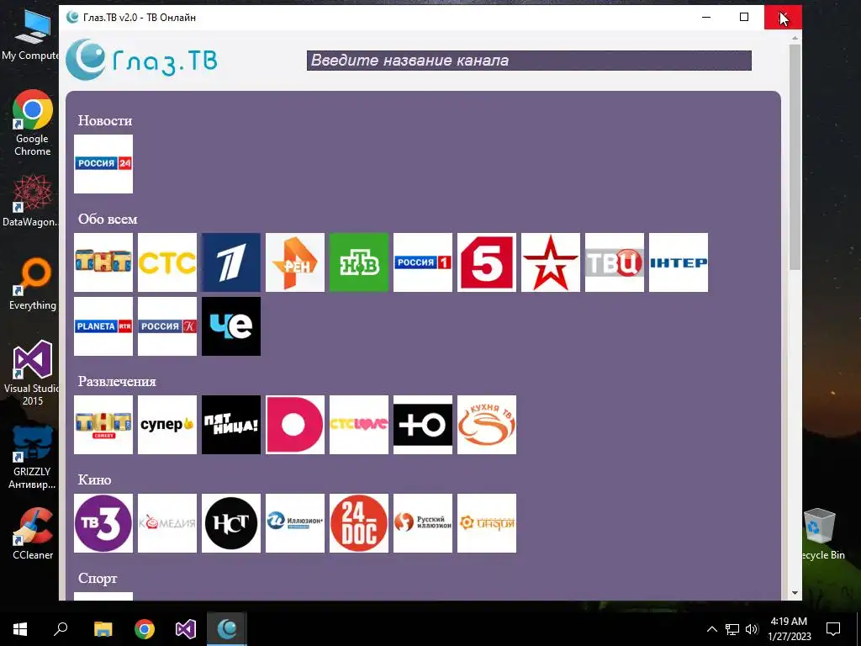Open the Звезда red star channel

[550, 262]
